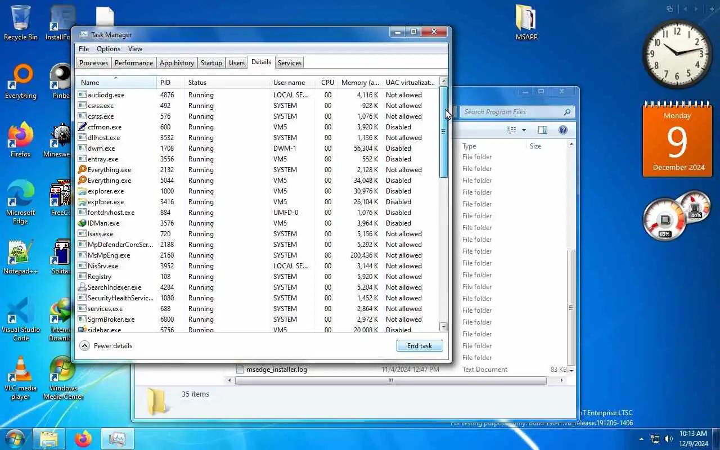Screen dimensions: 720x450
Task: Open the View menu in Task Manager
Action: tap(135, 49)
